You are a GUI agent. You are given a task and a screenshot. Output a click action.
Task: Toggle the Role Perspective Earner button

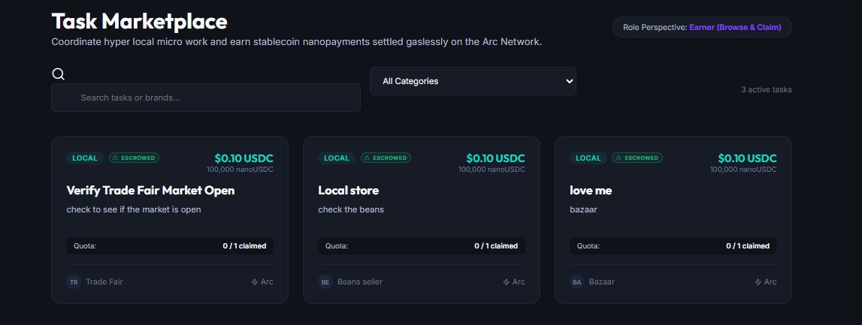tap(702, 28)
